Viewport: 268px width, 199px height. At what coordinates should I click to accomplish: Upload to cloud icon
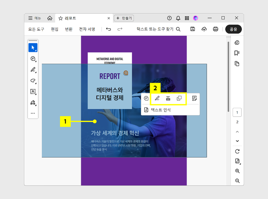tap(204, 29)
